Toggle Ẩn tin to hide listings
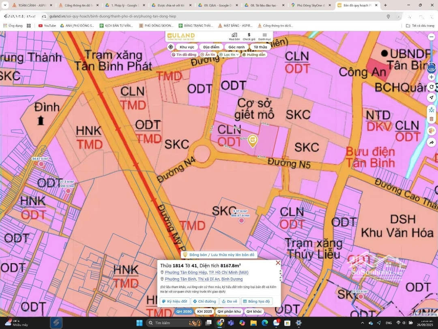The width and height of the screenshot is (438, 329). [x=208, y=54]
